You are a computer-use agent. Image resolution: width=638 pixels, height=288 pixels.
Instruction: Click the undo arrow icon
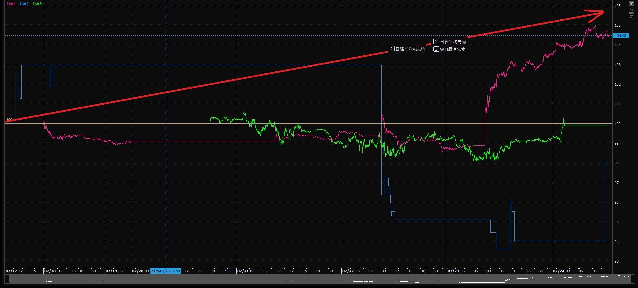point(631,10)
